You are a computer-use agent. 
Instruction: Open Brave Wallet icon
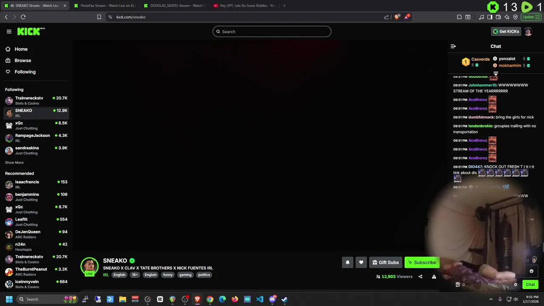[x=499, y=17]
